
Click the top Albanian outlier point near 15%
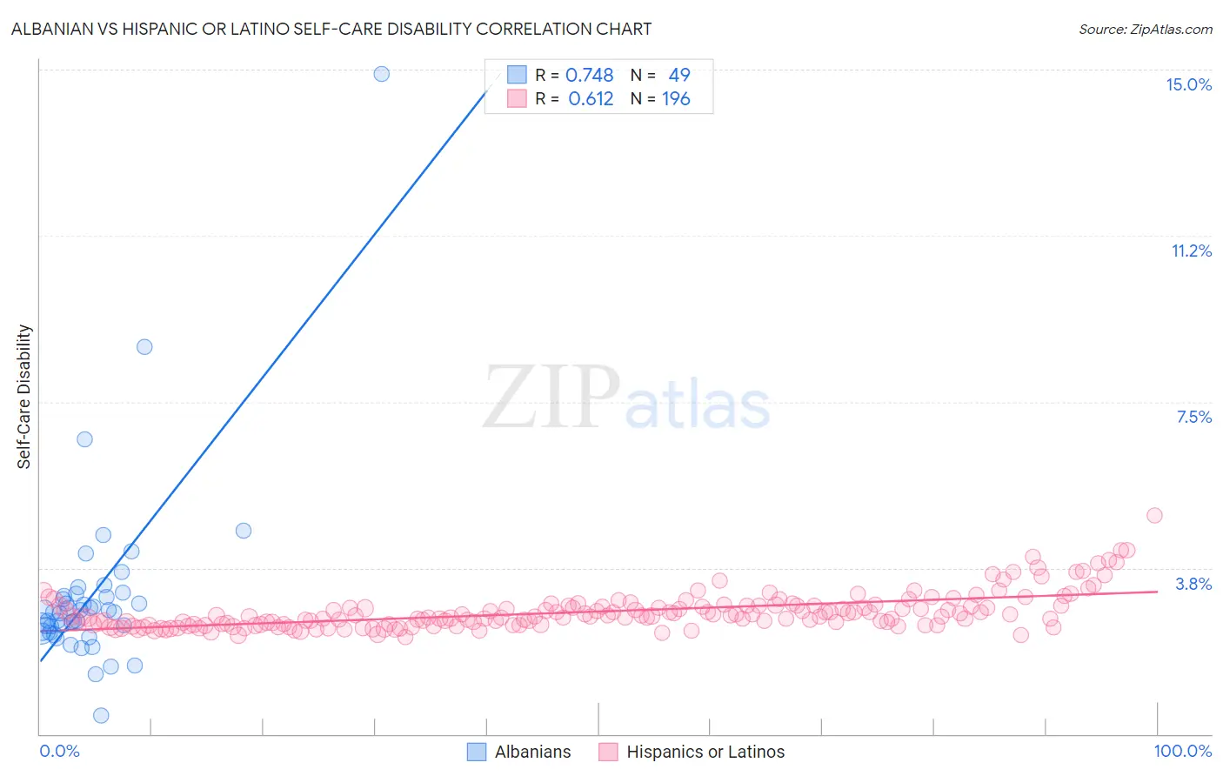382,74
